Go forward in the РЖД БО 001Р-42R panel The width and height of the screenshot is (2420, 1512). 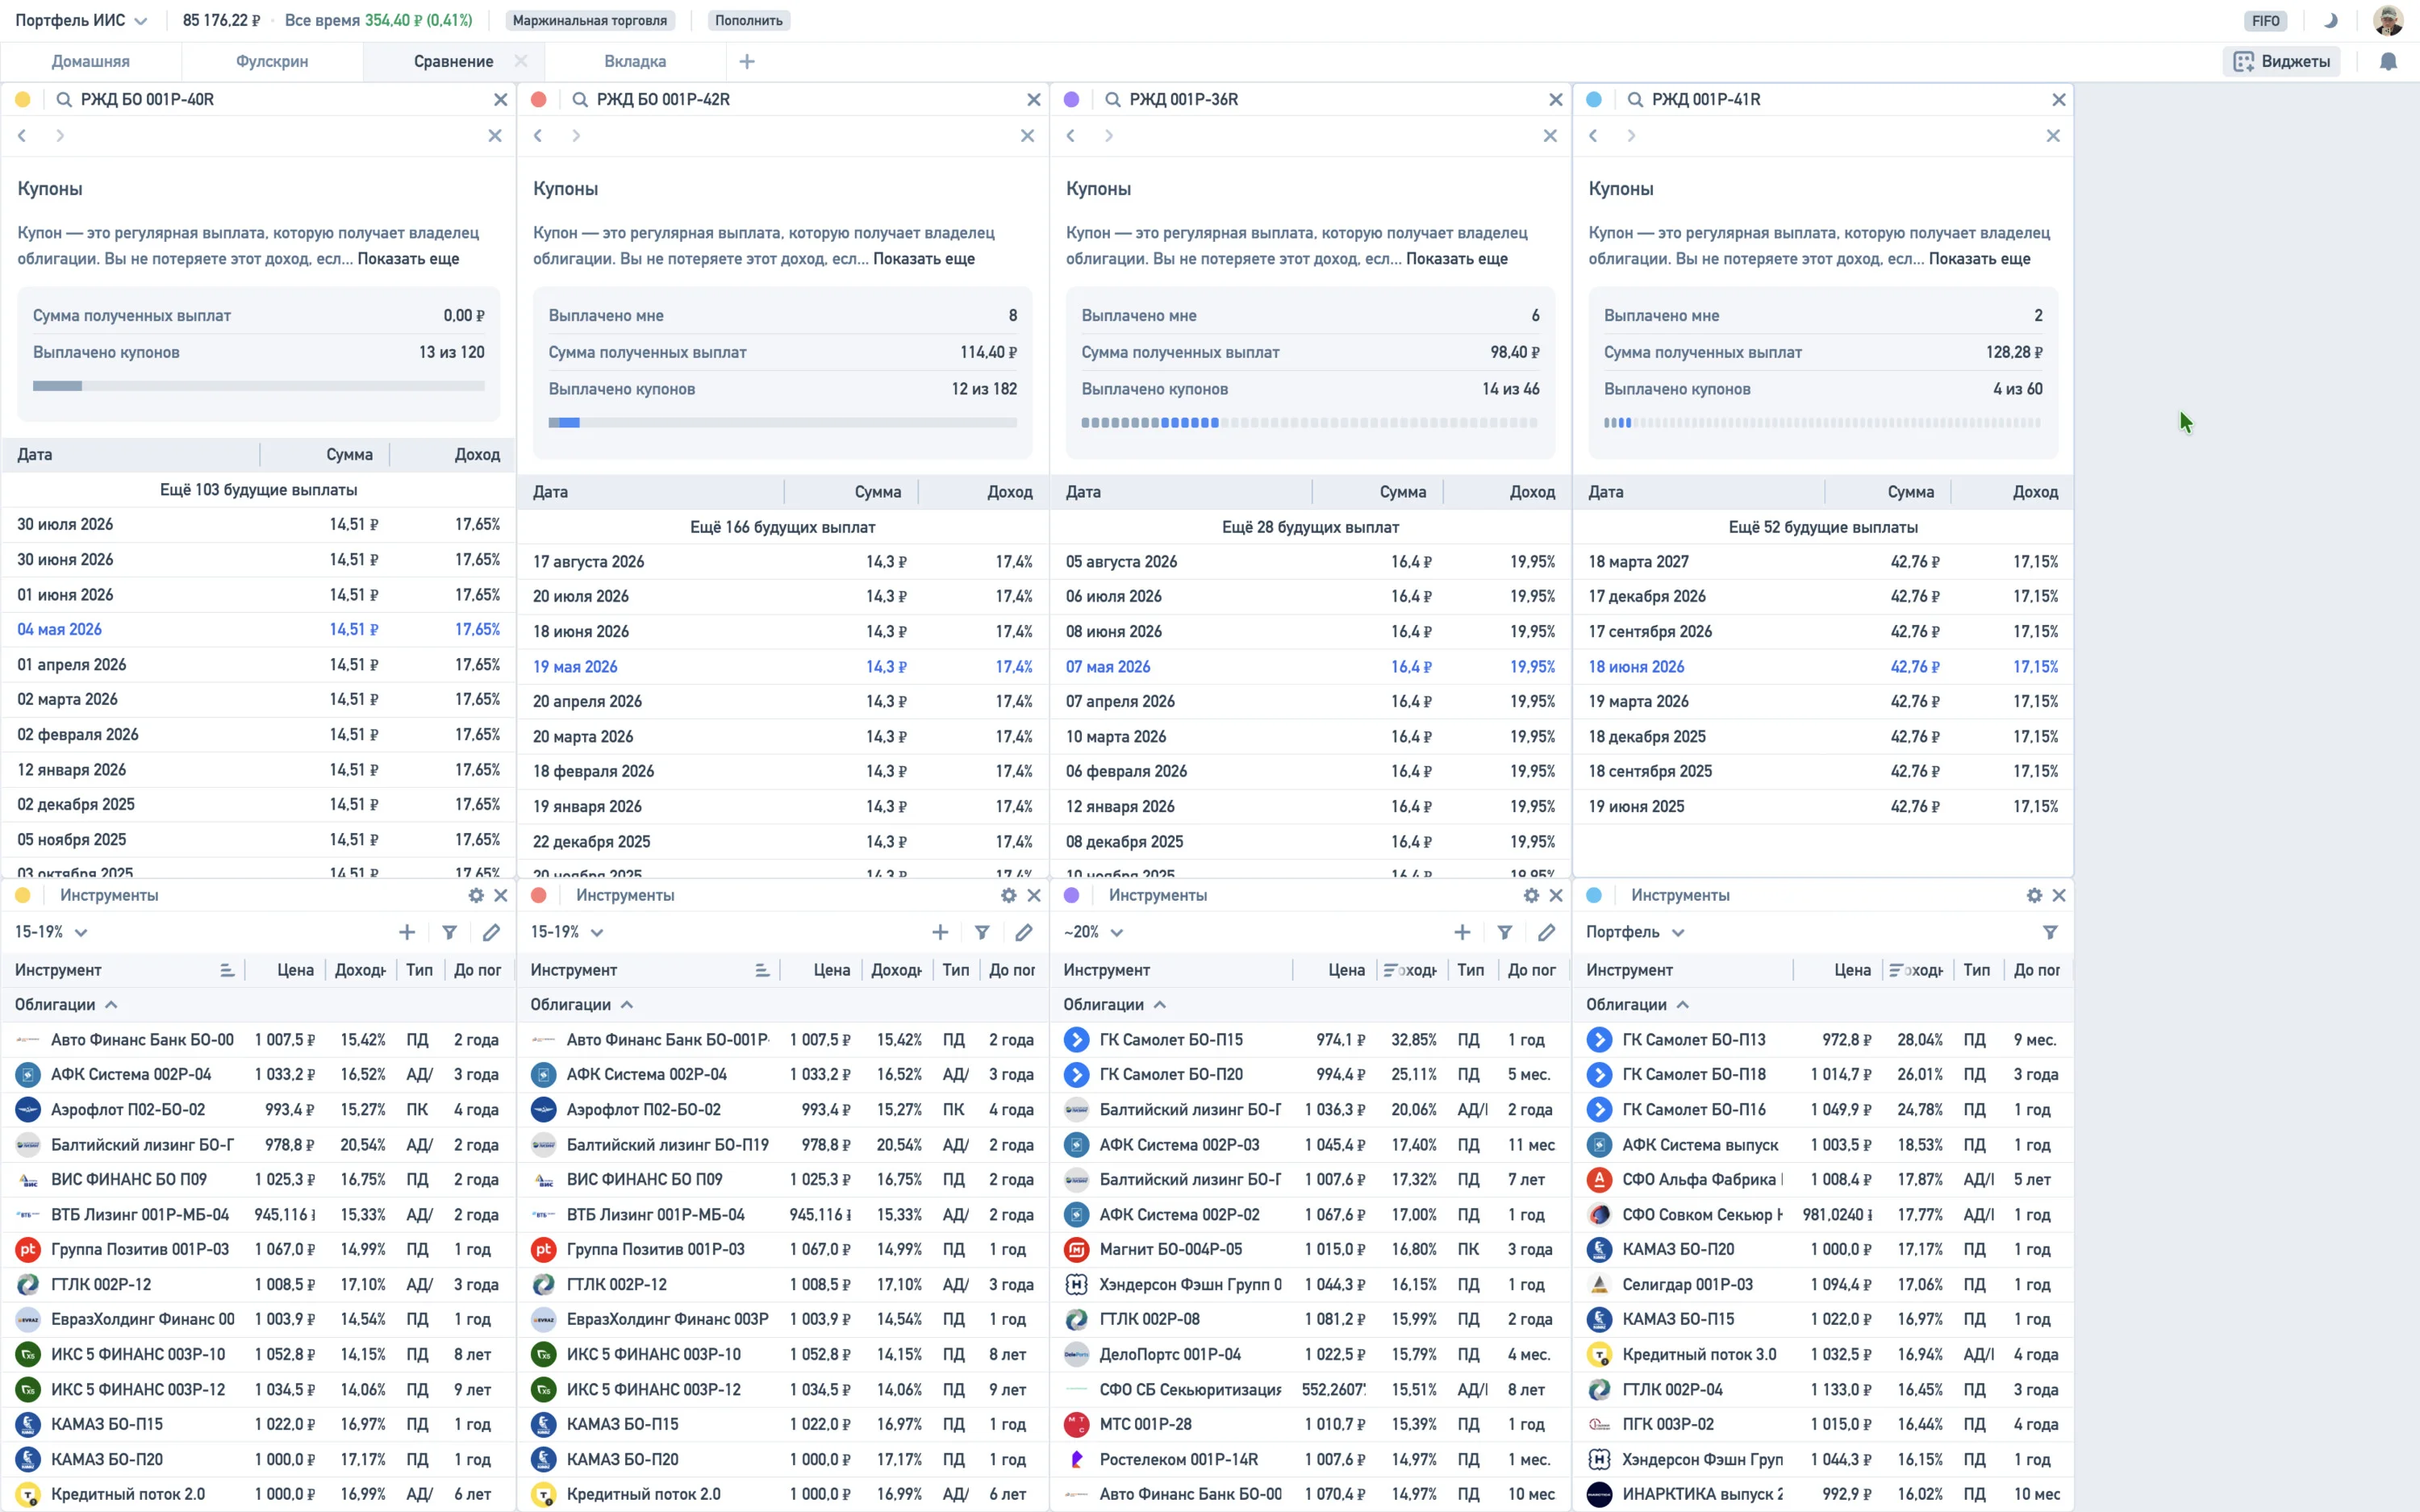pyautogui.click(x=576, y=135)
